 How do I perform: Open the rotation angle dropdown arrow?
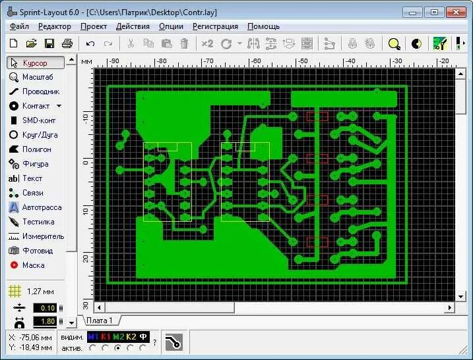pyautogui.click(x=239, y=43)
